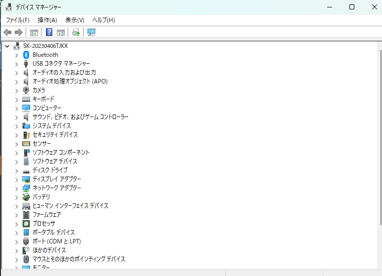Open the 表示(V) menu
This screenshot has width=382, height=276.
point(75,20)
